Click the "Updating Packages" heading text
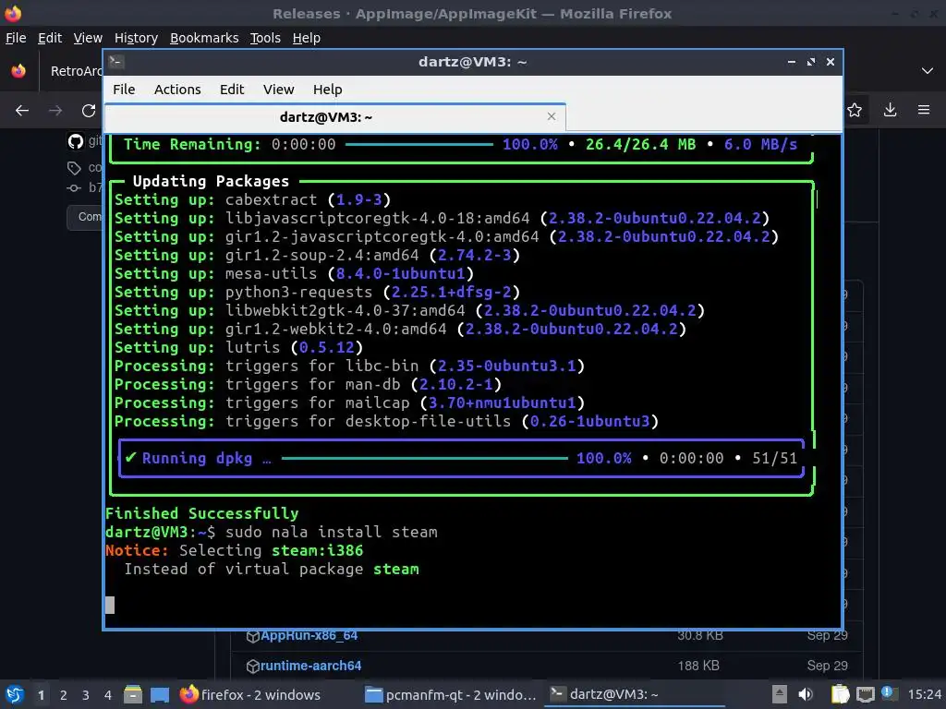The width and height of the screenshot is (946, 709). [211, 182]
